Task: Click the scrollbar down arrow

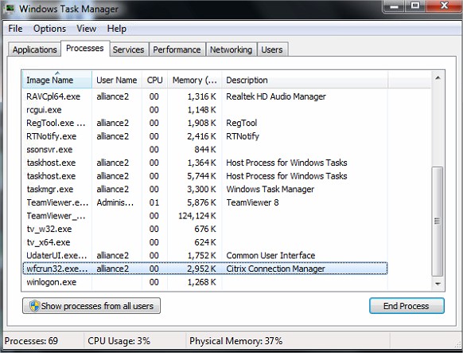Action: (x=438, y=284)
